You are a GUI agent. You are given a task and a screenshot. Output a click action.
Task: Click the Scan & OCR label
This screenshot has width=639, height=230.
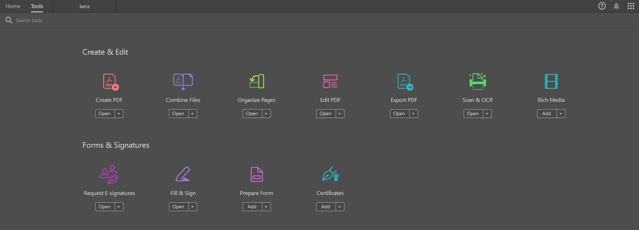478,100
